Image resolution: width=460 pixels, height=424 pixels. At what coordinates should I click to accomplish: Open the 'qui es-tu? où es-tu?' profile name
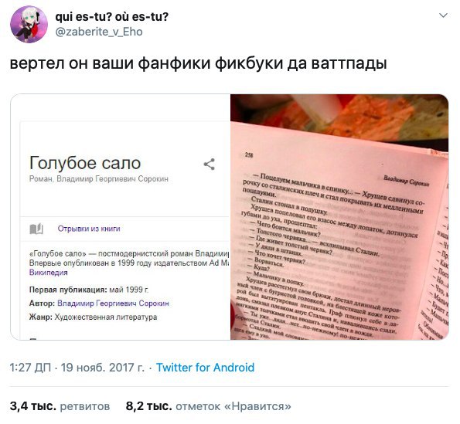click(x=112, y=17)
